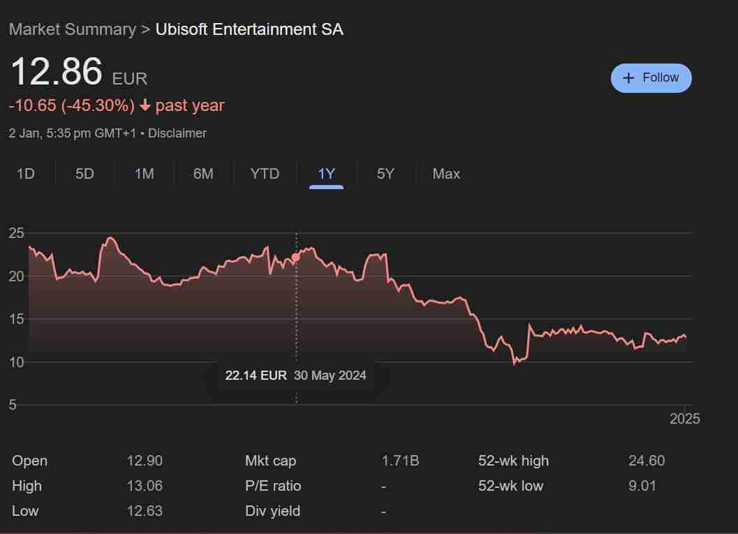Open the 6M timeframe
Screen dimensions: 738x534
[x=203, y=174]
